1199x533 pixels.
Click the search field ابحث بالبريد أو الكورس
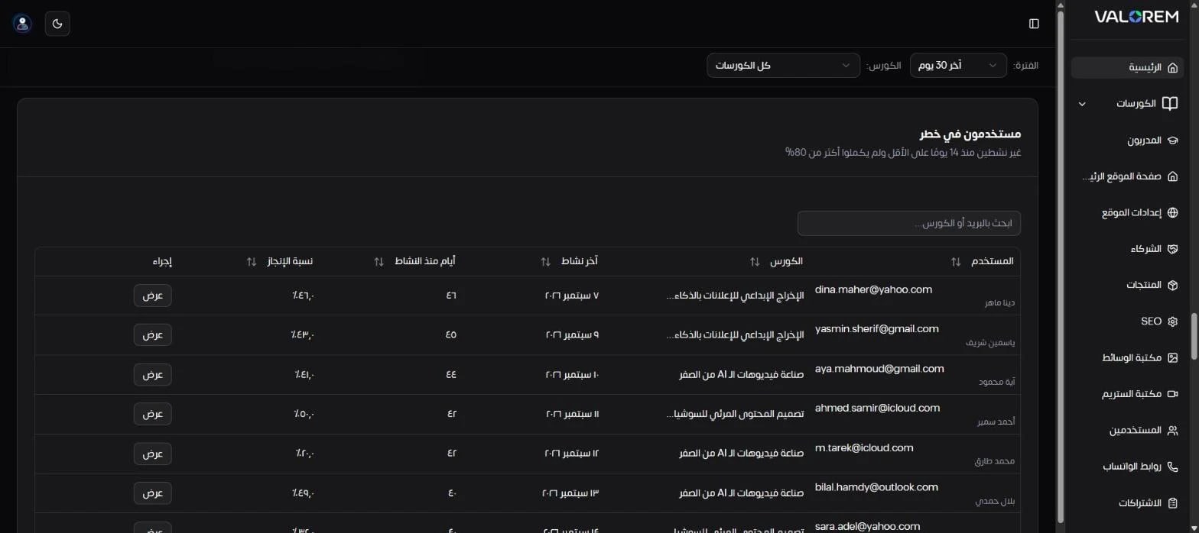tap(908, 224)
